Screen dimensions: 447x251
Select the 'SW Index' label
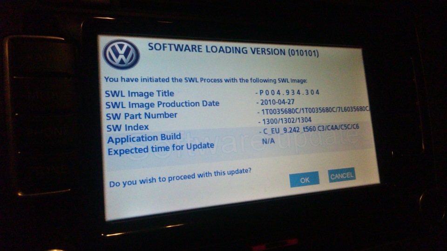point(128,127)
